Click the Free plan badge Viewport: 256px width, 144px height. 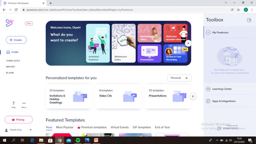pyautogui.click(x=29, y=24)
